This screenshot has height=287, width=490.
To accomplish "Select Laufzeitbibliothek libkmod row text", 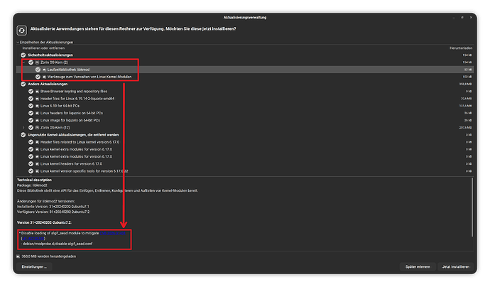I will tap(68, 70).
